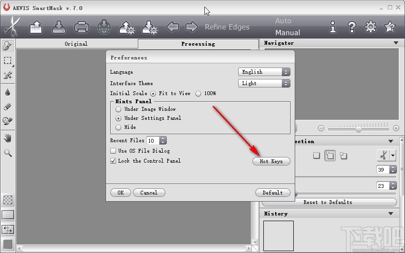Click the Navigator zoom in plus button
The height and width of the screenshot is (253, 405).
tap(396, 128)
